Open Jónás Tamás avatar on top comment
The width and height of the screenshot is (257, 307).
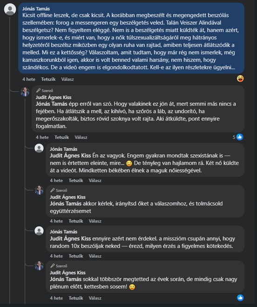coord(10,9)
